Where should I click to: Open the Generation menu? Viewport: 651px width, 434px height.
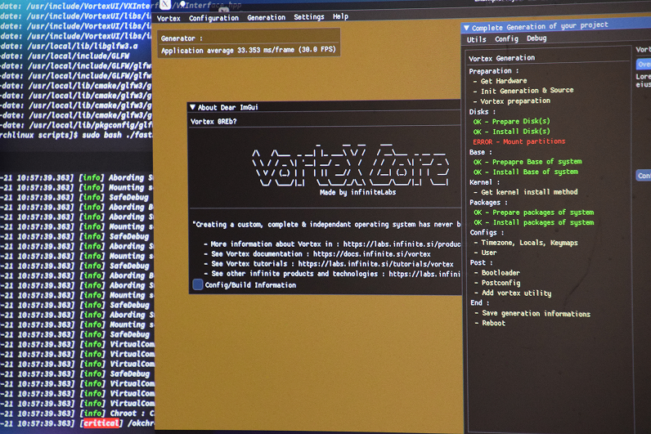pyautogui.click(x=266, y=17)
